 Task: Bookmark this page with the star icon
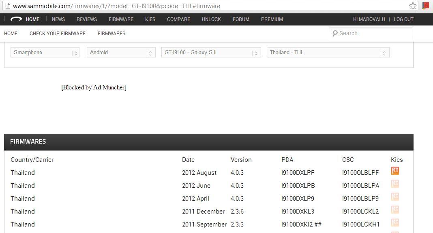point(413,6)
